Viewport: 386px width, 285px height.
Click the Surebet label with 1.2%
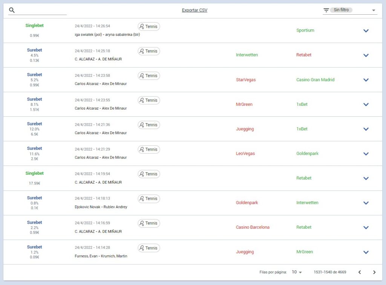[x=34, y=247]
